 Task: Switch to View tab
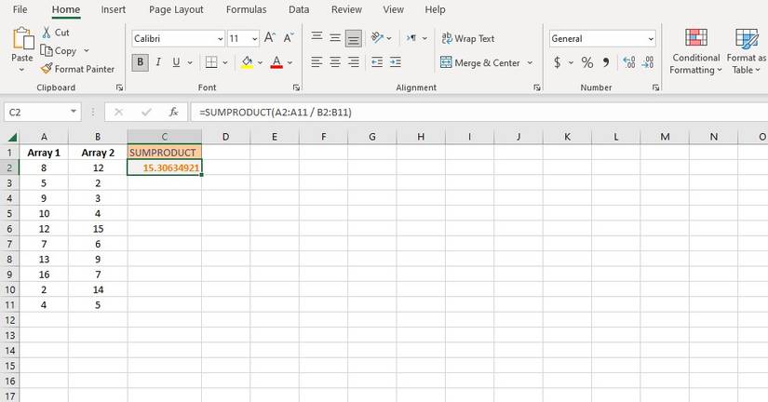393,9
